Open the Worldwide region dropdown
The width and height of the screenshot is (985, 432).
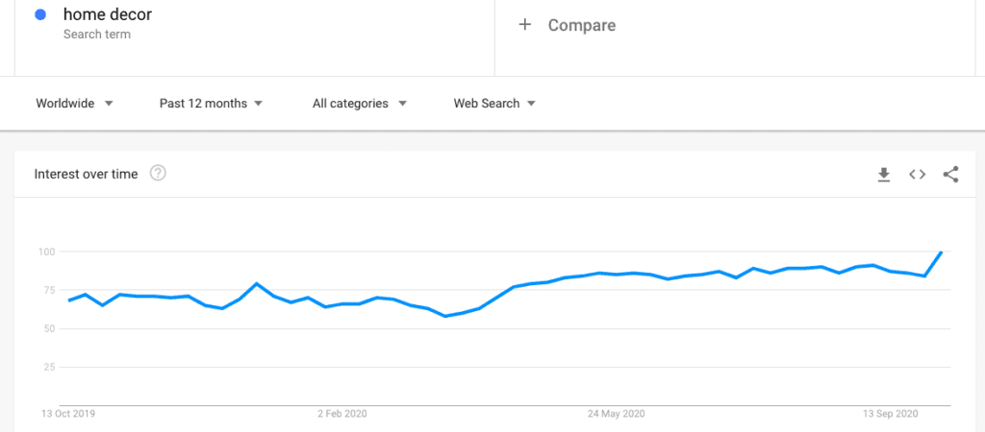(74, 104)
